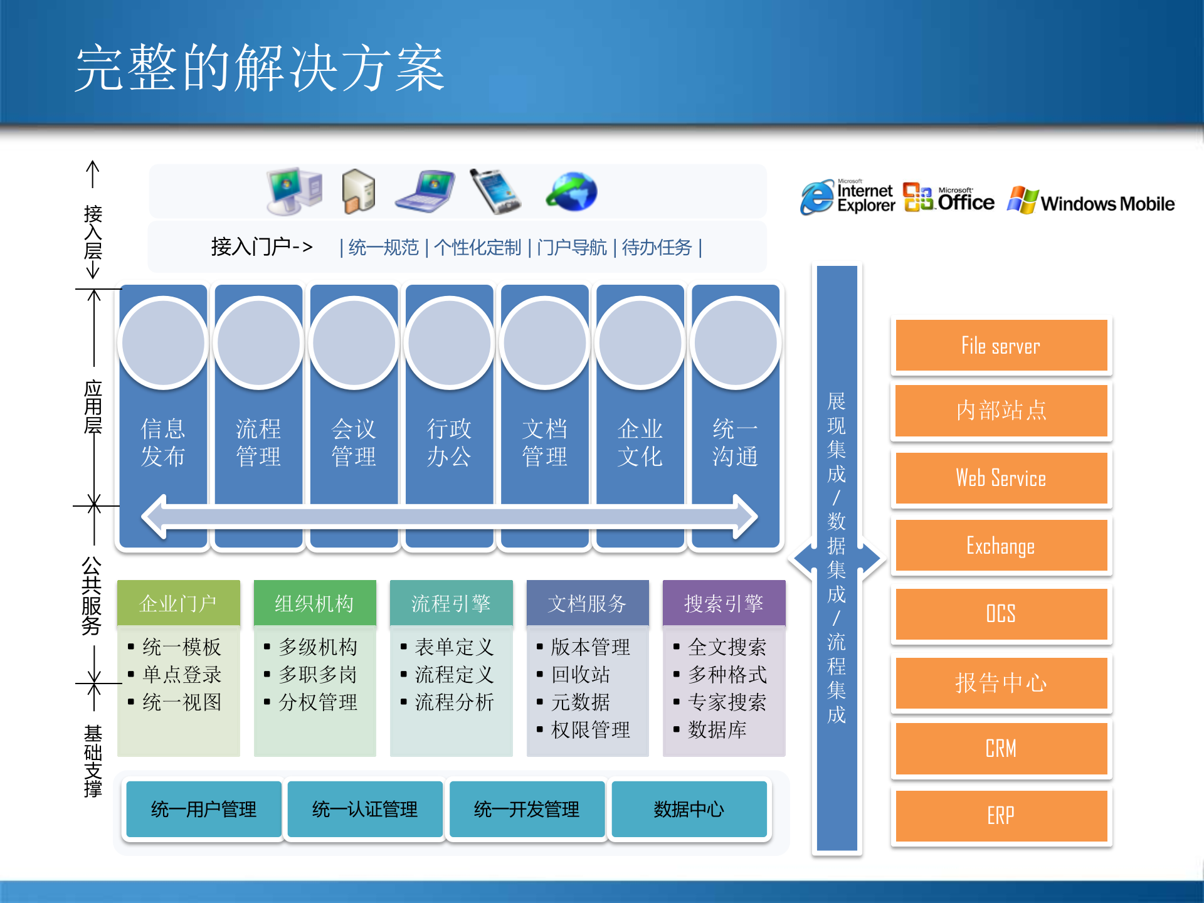Open the 统一沟通 module

click(734, 442)
